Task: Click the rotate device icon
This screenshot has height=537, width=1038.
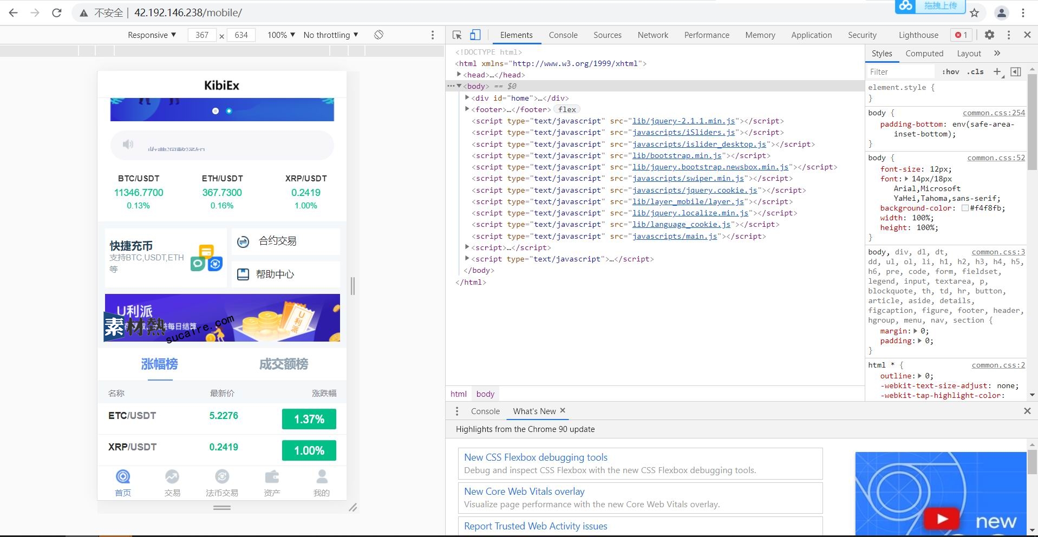Action: (378, 35)
